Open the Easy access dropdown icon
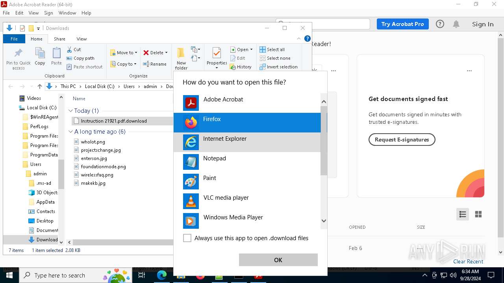Screen dimensions: 504x283 [x=195, y=59]
